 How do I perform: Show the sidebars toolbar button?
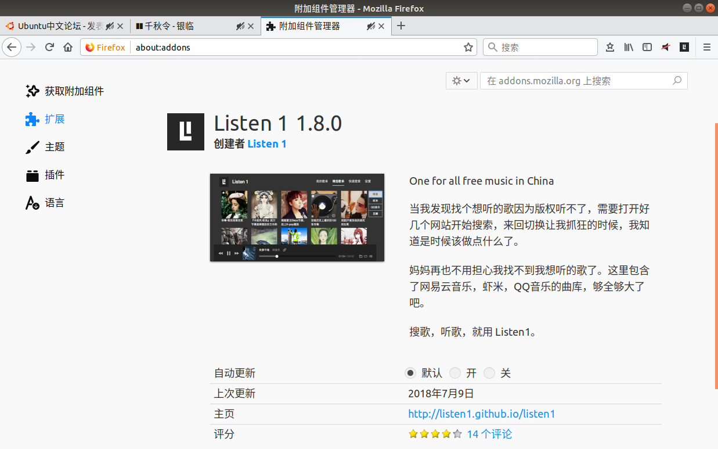tap(647, 47)
